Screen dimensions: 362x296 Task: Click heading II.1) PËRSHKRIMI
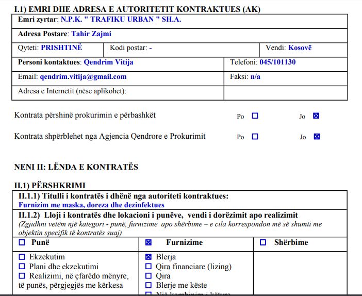(50, 186)
